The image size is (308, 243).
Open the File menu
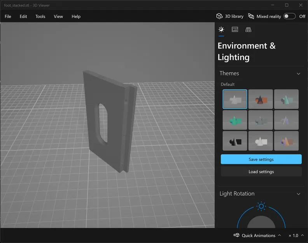(8, 16)
